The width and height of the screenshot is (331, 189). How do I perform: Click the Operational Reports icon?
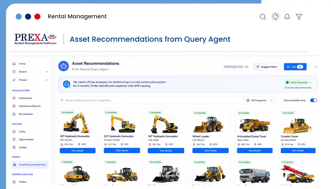[x=14, y=106]
